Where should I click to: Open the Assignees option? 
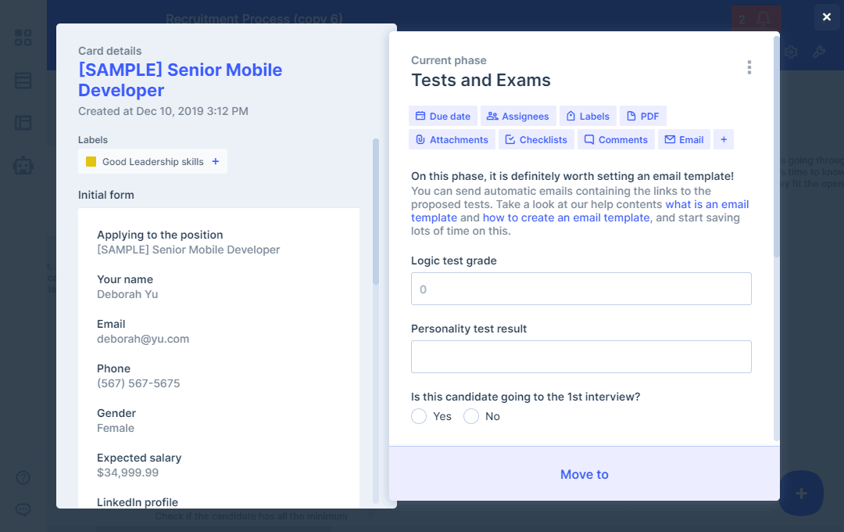[x=518, y=117]
